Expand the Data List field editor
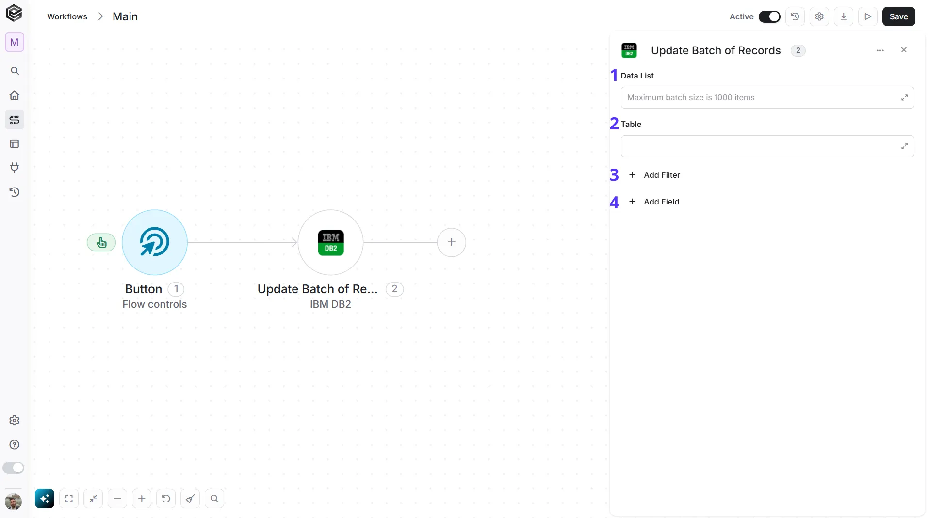928x518 pixels. click(904, 98)
